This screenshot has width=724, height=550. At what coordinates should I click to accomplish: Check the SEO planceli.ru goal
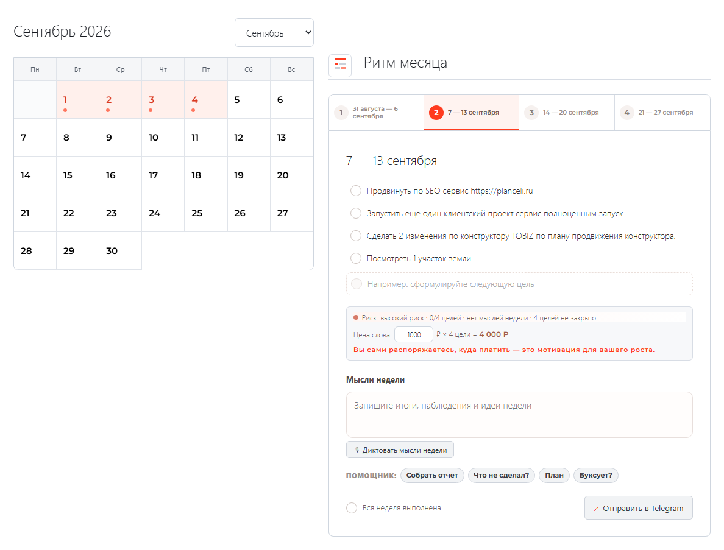click(355, 191)
